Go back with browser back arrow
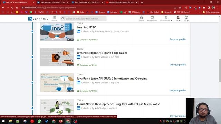This screenshot has width=221, height=124. click(3, 8)
